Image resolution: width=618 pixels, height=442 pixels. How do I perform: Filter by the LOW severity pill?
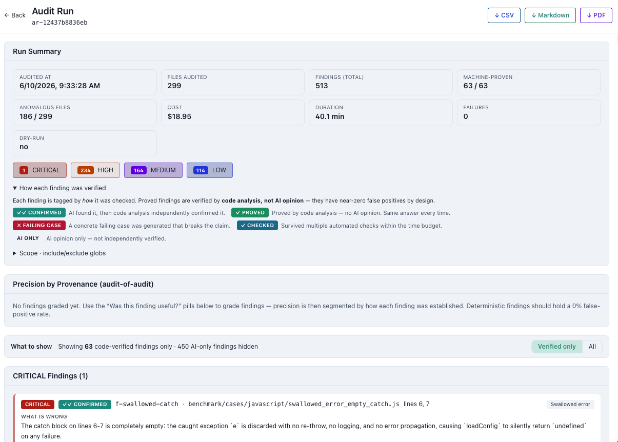[210, 170]
